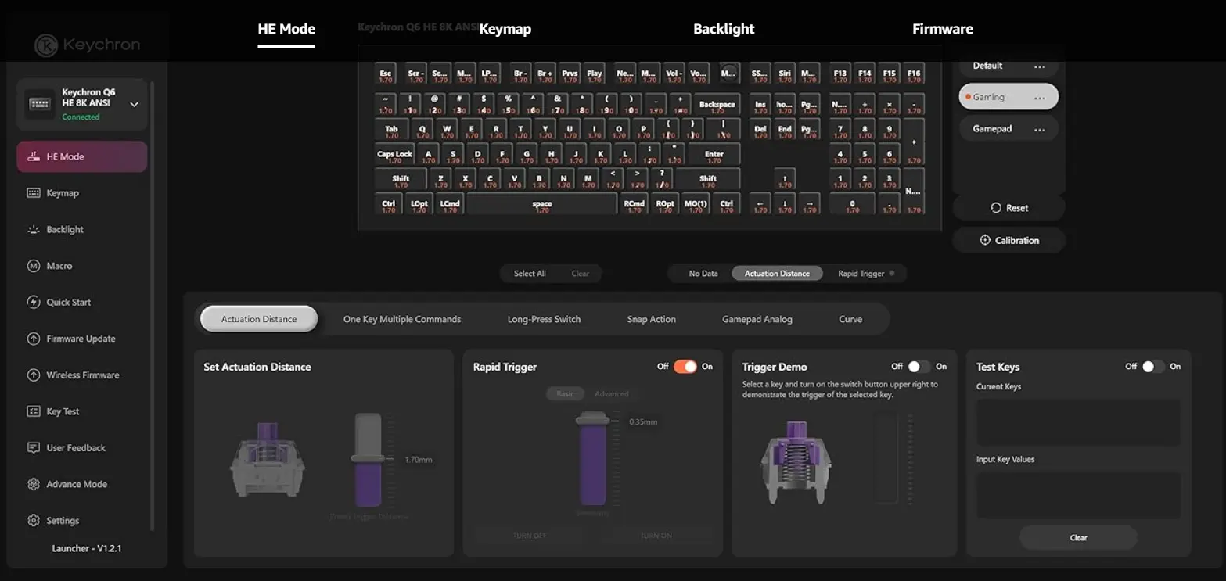The image size is (1226, 581).
Task: Open the Keymap sidebar icon
Action: pyautogui.click(x=34, y=193)
